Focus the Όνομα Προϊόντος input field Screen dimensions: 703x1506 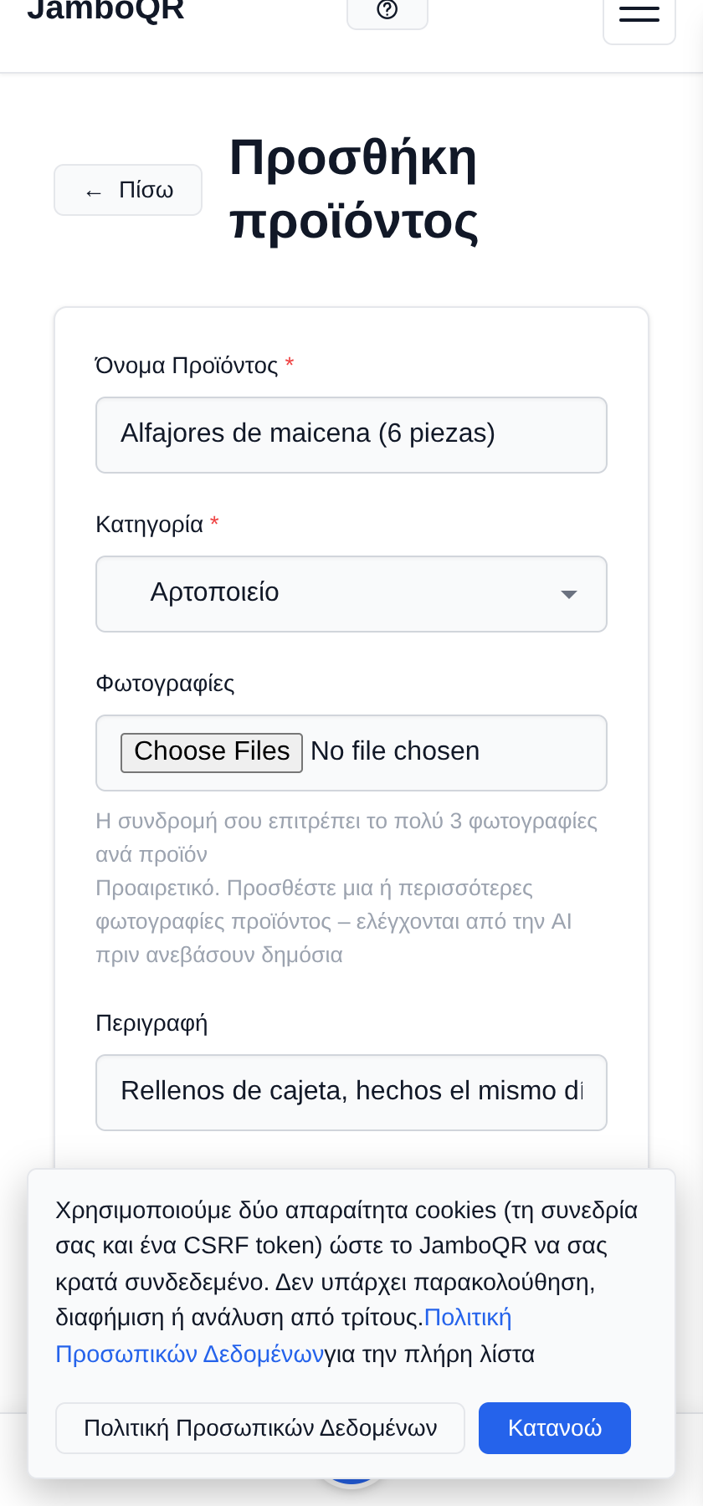[351, 435]
